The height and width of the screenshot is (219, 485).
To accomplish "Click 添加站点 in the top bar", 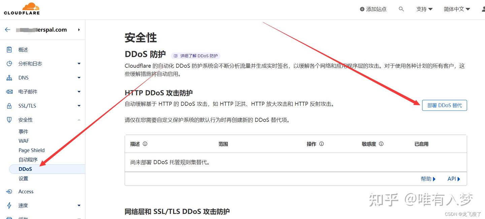I will (x=373, y=9).
